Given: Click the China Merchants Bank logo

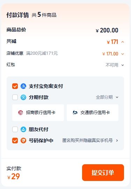Looking at the screenshot, I should tap(21, 113).
